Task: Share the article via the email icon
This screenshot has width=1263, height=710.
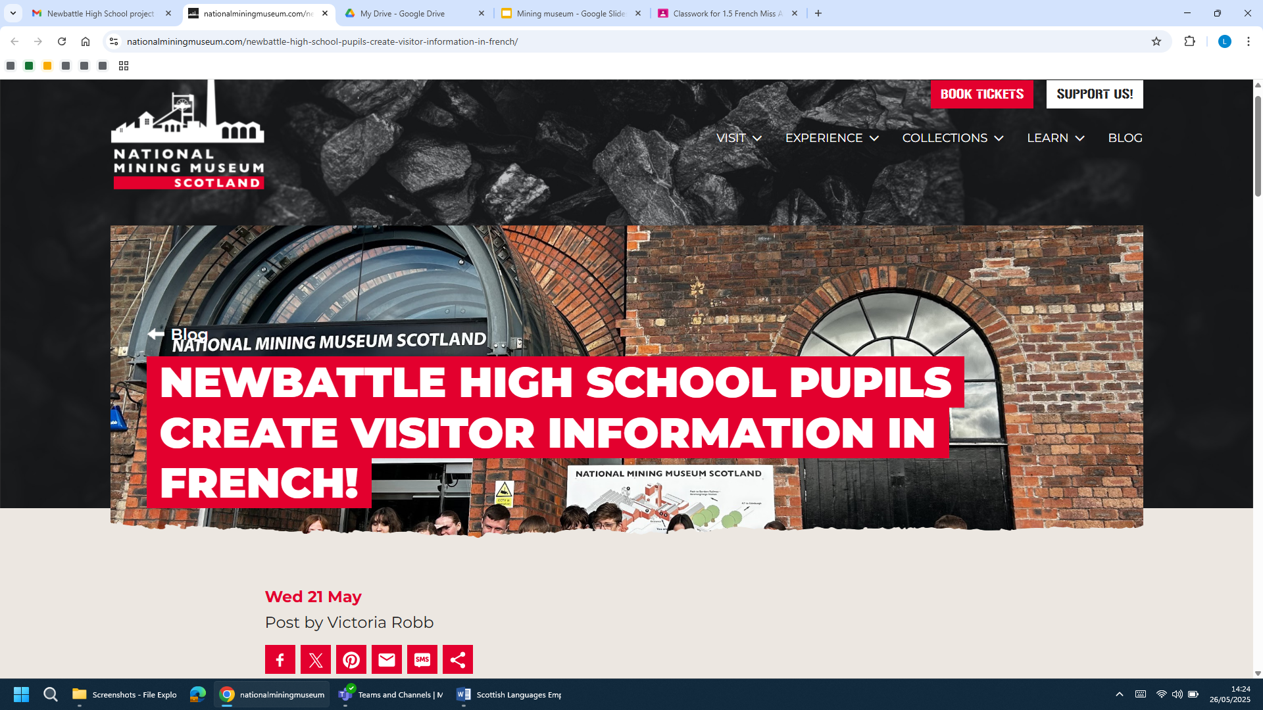Action: click(387, 659)
